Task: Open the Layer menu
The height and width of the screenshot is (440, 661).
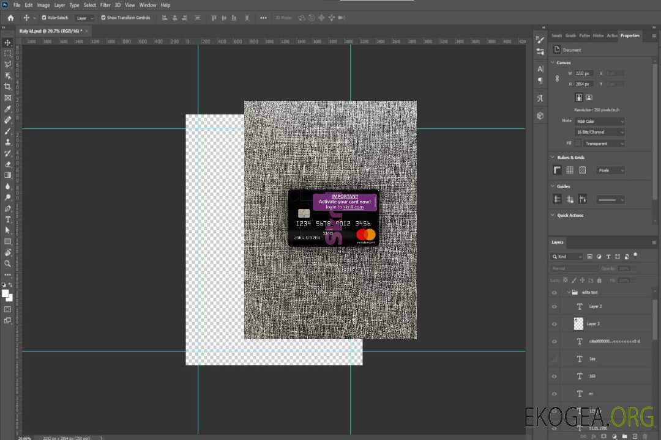Action: [x=59, y=5]
